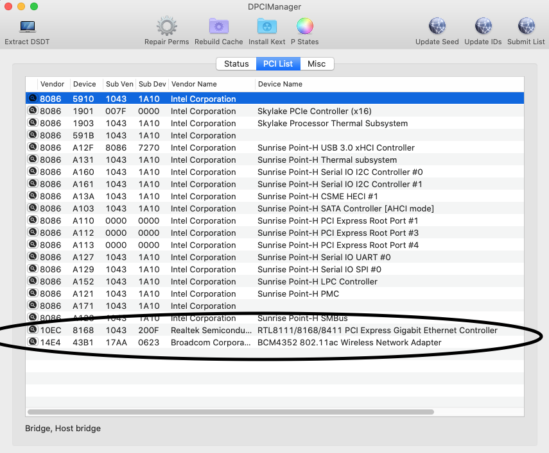Screen dimensions: 549x453
Task: Open the P States tool
Action: 304,27
